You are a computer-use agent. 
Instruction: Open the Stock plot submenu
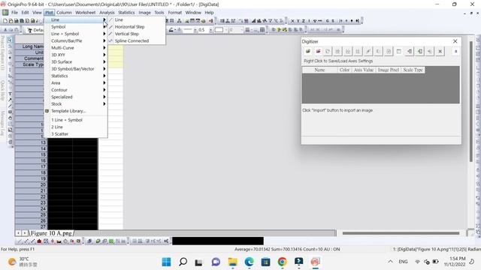coord(76,104)
